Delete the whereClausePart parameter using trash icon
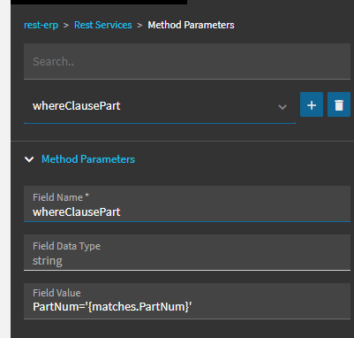Screen dimensions: 354x338 tap(339, 104)
